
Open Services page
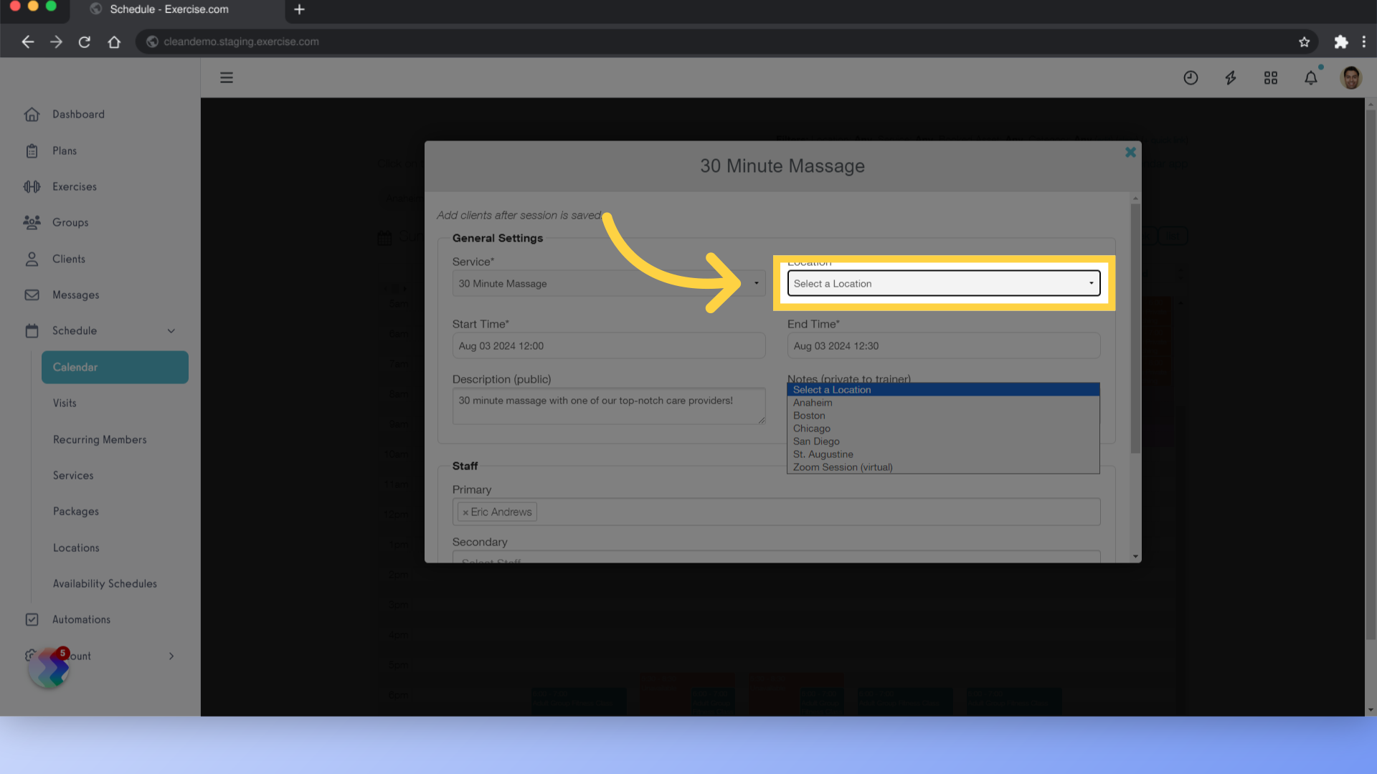tap(73, 475)
